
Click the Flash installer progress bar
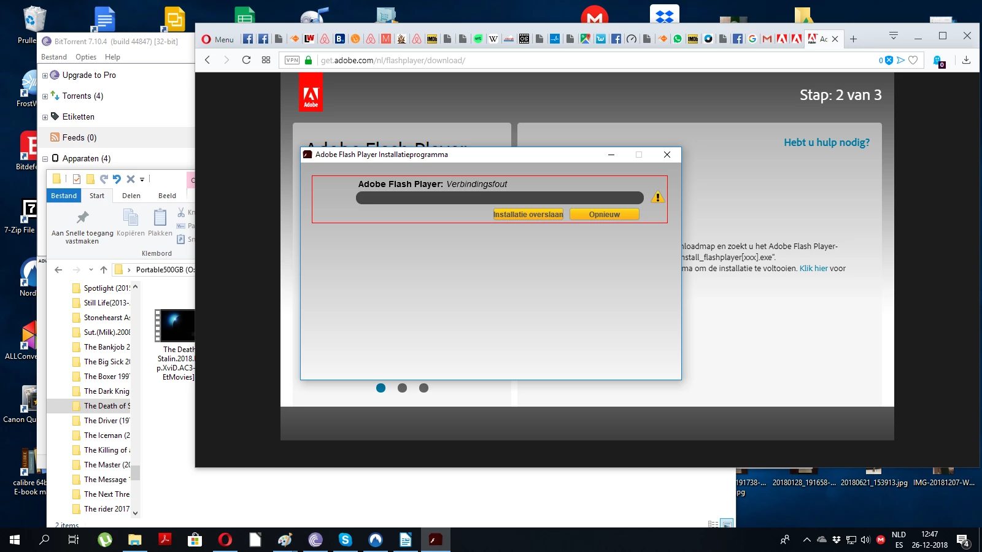[500, 197]
